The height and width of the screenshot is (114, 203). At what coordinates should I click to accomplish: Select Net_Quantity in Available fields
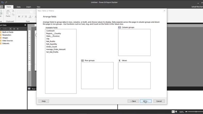tap(51, 44)
